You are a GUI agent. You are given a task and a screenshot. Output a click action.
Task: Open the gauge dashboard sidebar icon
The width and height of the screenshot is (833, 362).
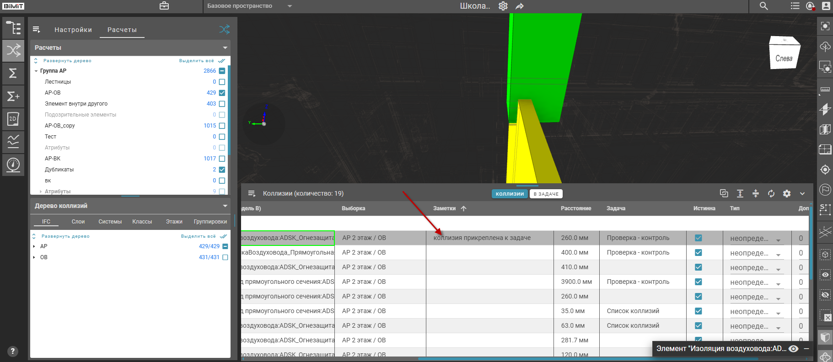[13, 164]
